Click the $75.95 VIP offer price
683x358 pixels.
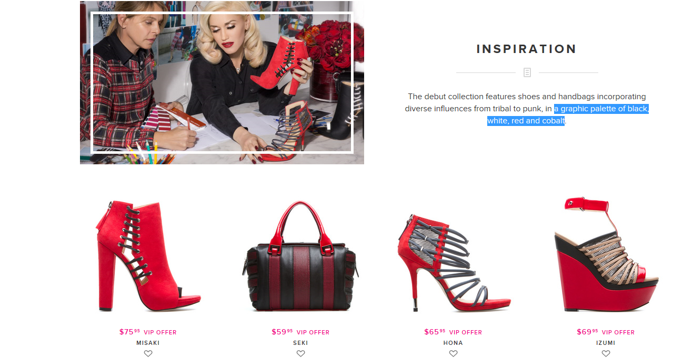click(148, 332)
